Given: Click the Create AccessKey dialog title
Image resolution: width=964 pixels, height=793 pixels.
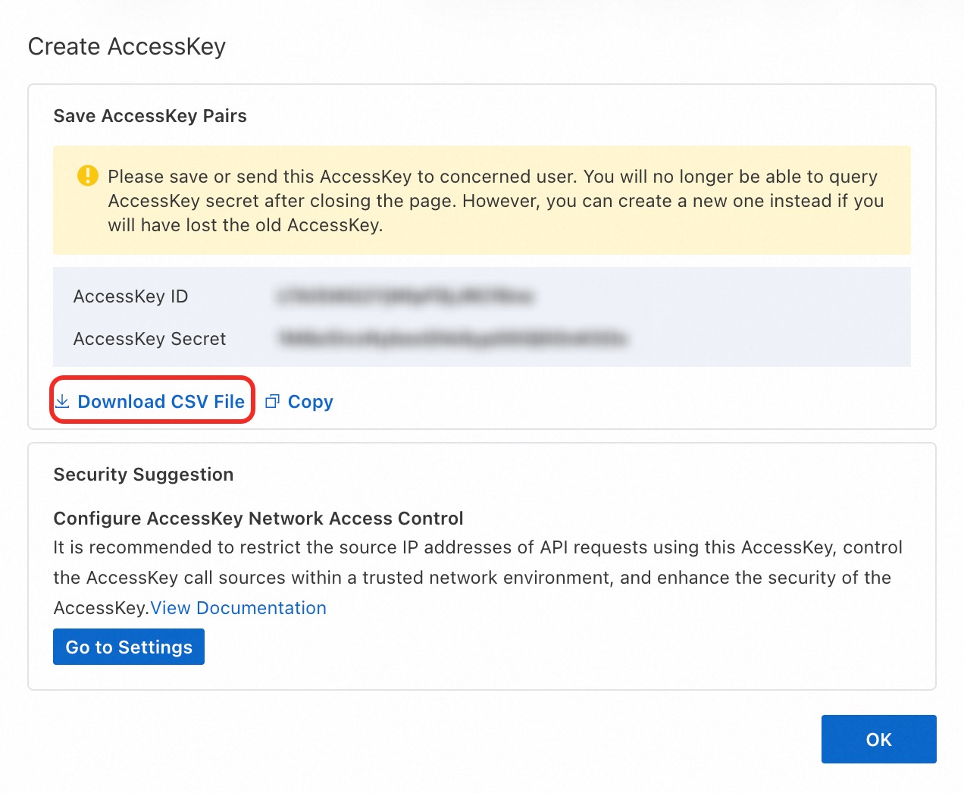Looking at the screenshot, I should [x=127, y=46].
